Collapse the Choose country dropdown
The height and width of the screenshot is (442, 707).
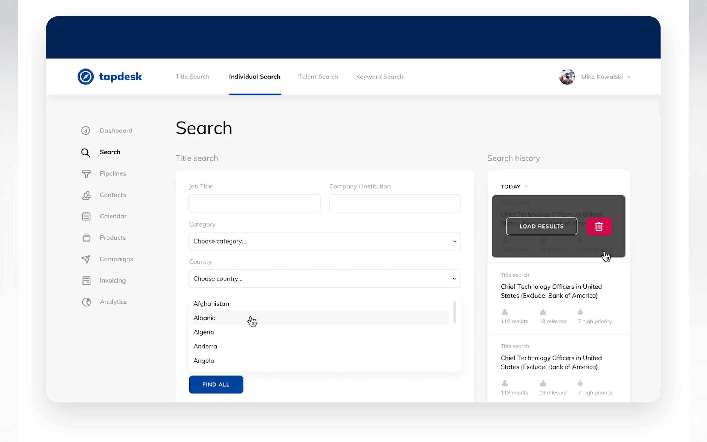pos(325,279)
